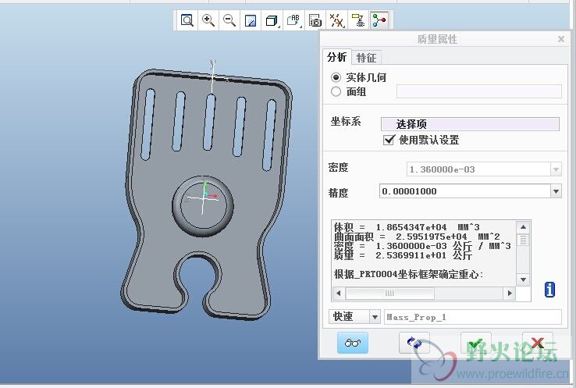Click the Zoom In magnifier icon
This screenshot has width=576, height=388.
coord(208,20)
